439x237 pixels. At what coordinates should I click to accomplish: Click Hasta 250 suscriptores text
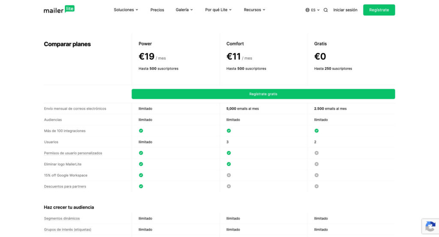[333, 69]
